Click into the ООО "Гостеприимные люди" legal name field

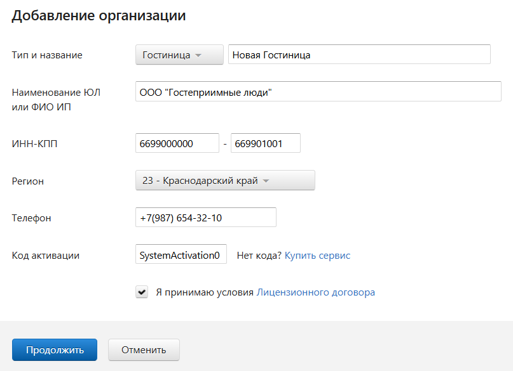[318, 91]
